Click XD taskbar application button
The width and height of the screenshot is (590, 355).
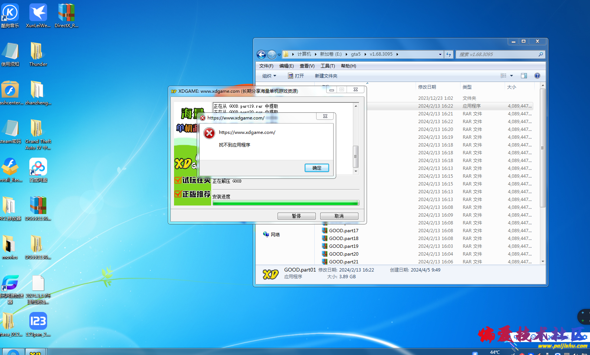pyautogui.click(x=35, y=352)
